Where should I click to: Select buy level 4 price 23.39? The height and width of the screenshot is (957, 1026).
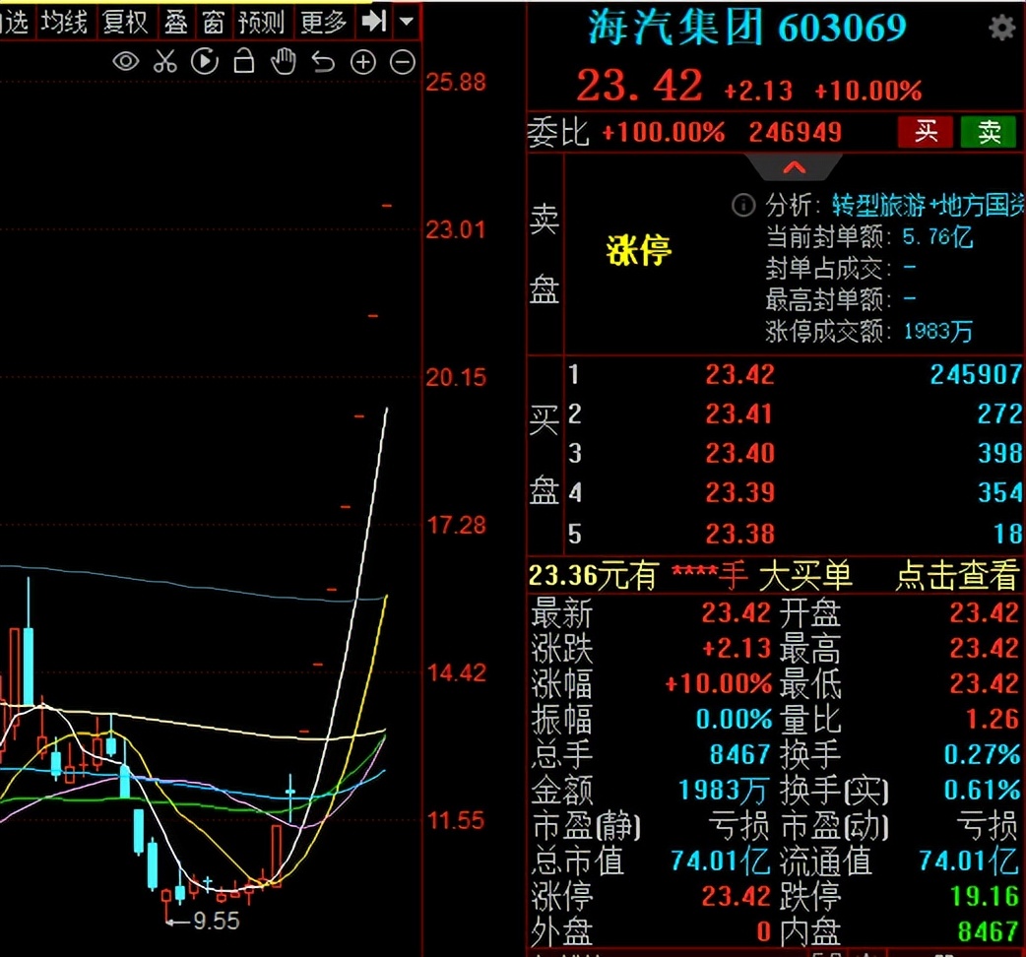point(740,492)
